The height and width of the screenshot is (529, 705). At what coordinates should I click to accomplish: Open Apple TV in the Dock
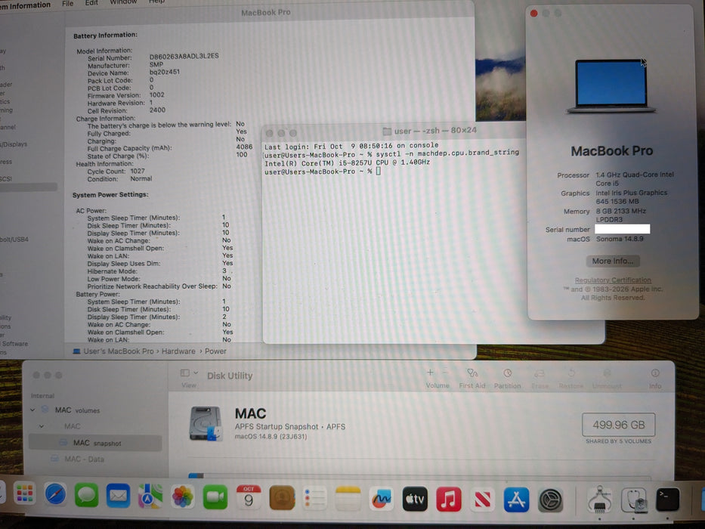415,499
